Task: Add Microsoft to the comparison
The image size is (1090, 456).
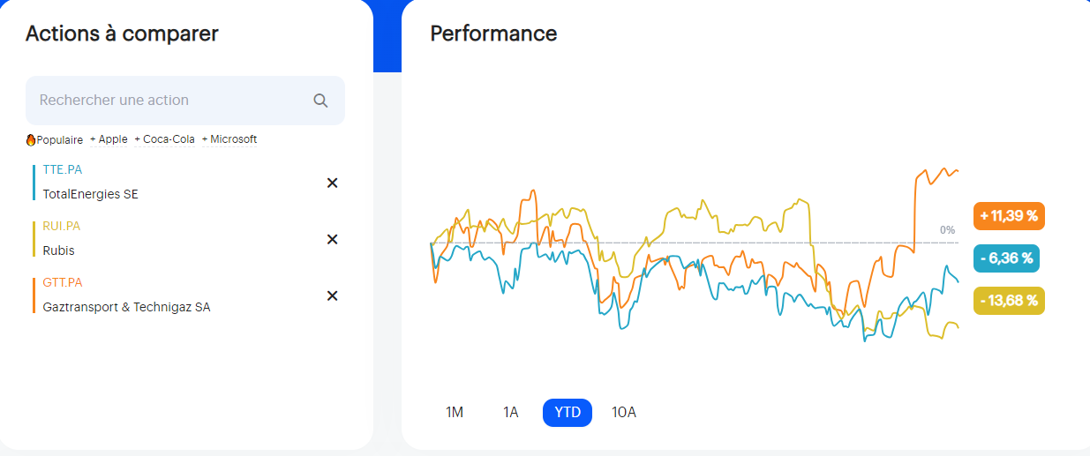Action: (x=229, y=139)
